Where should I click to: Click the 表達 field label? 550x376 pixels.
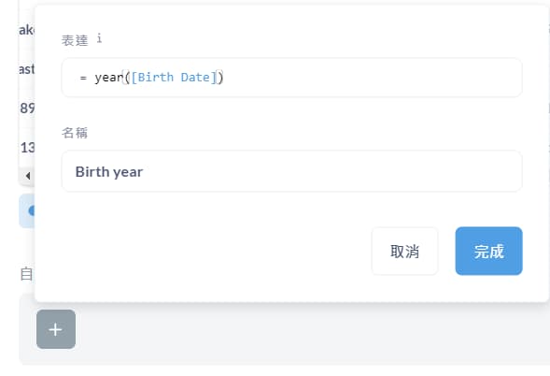(x=75, y=40)
